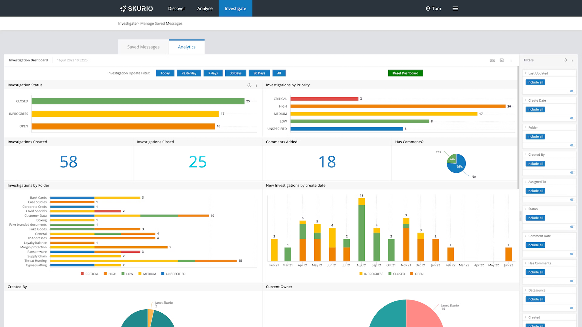Switch to the Saved Messages tab

(x=143, y=47)
